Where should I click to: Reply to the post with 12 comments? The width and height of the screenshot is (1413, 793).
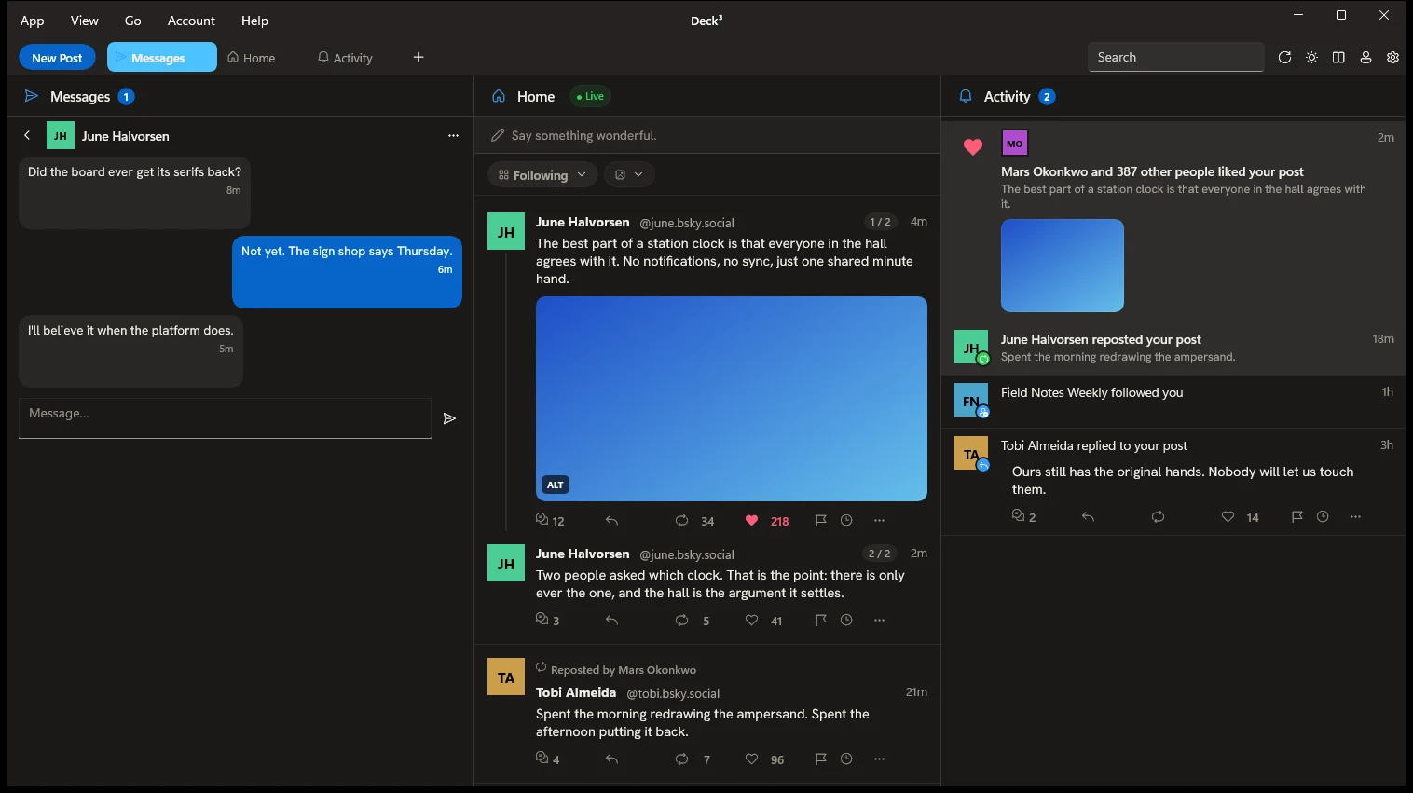point(611,520)
